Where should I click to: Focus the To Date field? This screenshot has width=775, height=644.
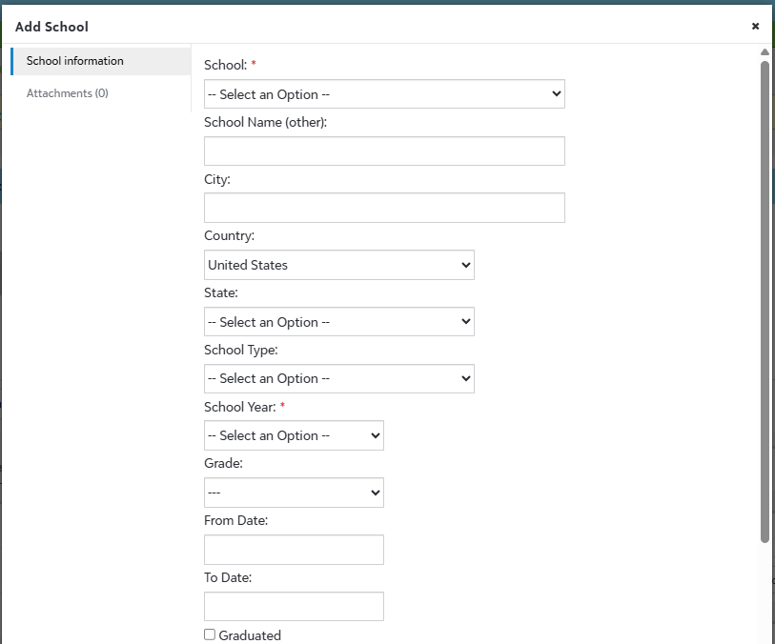[x=294, y=607]
